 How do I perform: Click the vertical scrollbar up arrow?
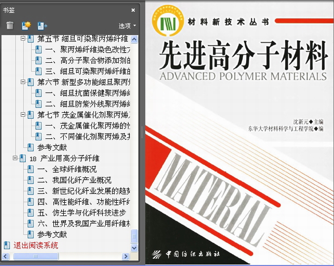click(134, 39)
